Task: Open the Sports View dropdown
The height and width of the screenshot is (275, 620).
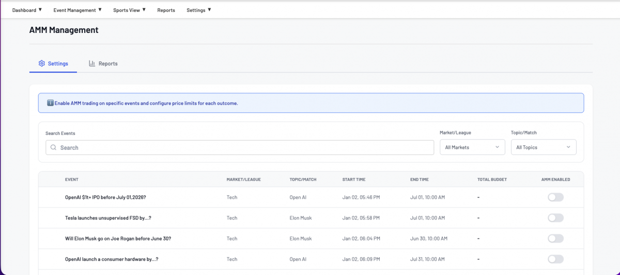Action: [x=129, y=10]
